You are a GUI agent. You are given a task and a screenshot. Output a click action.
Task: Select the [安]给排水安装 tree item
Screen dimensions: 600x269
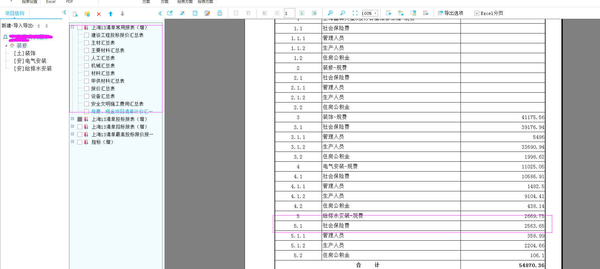pos(32,68)
